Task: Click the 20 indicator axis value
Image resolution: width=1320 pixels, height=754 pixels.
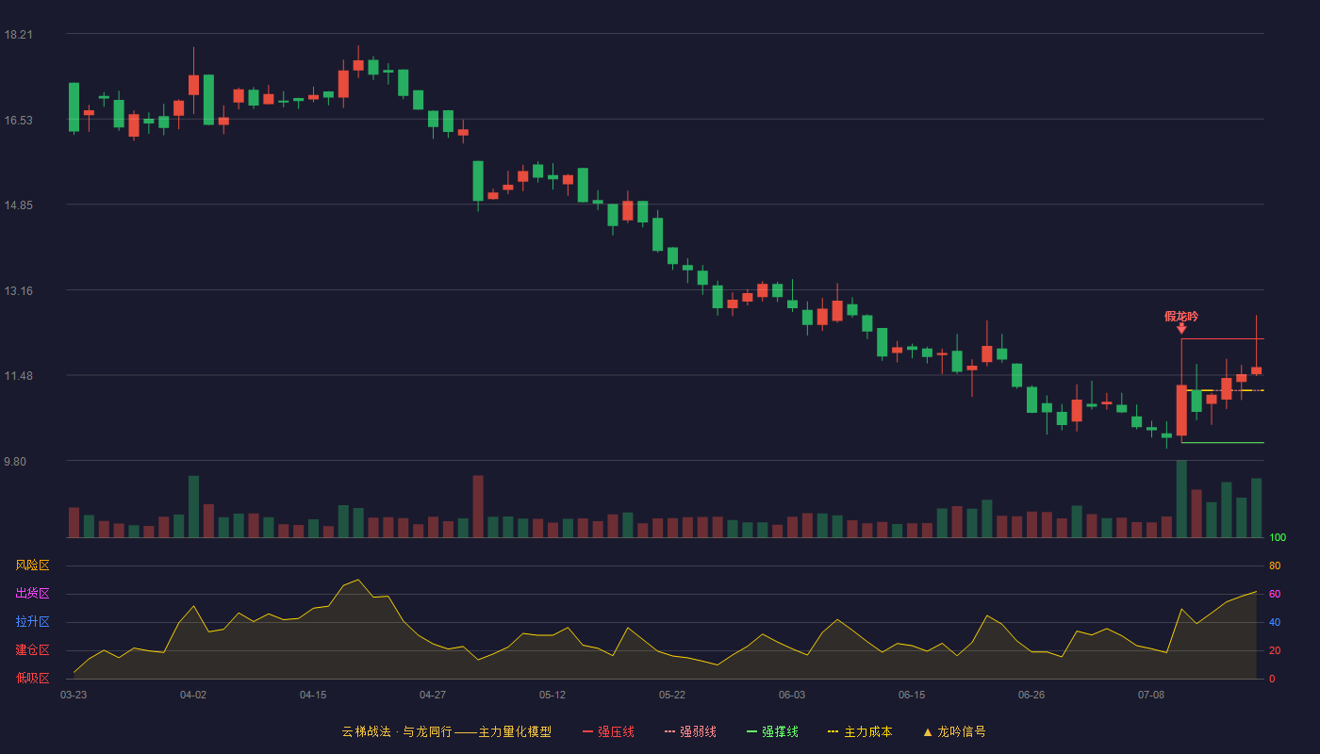Action: click(x=1275, y=650)
